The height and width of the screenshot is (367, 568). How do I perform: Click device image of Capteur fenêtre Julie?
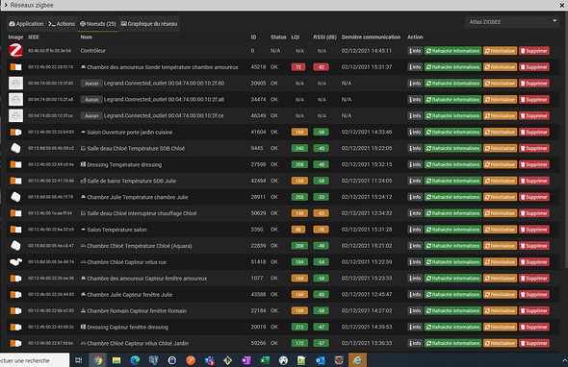click(x=15, y=295)
